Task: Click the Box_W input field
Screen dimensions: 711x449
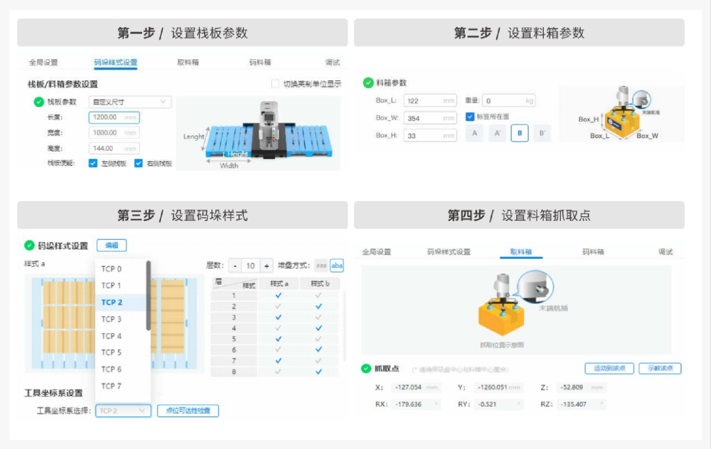Action: pyautogui.click(x=429, y=118)
